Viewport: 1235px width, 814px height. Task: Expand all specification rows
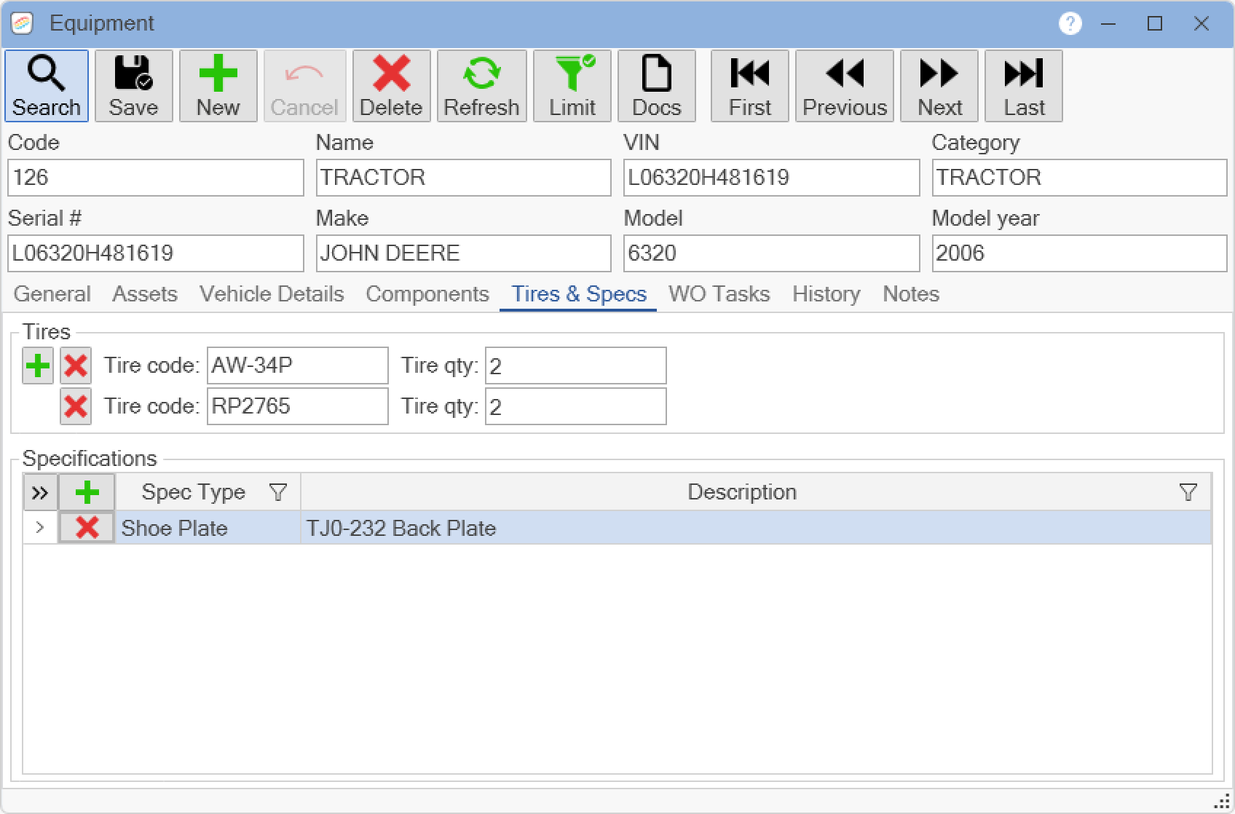[x=40, y=493]
